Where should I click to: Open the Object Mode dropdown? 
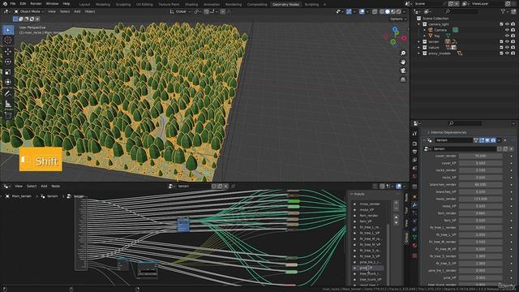(29, 11)
